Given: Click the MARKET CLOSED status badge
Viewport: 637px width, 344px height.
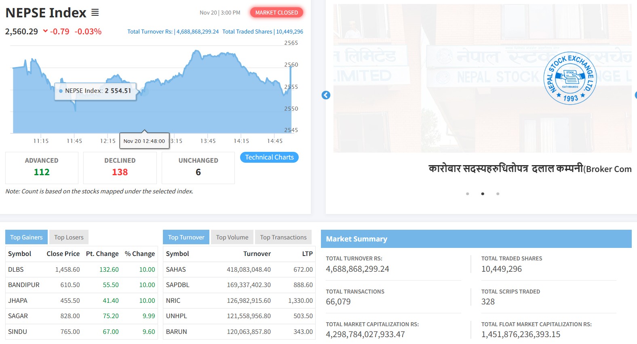Looking at the screenshot, I should tap(276, 13).
